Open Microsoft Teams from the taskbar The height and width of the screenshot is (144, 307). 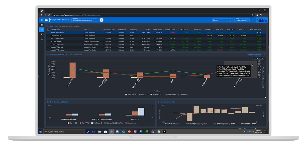(x=153, y=131)
